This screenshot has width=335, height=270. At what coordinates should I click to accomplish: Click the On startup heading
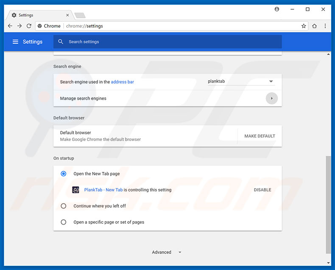tap(64, 158)
